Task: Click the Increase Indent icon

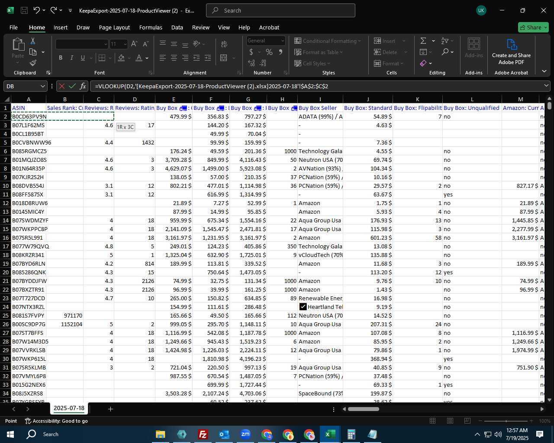Action: pyautogui.click(x=208, y=58)
